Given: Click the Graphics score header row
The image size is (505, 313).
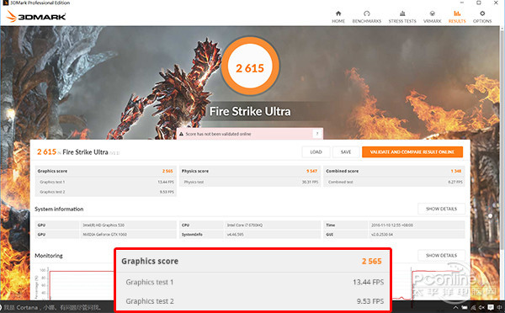Looking at the screenshot, I should 105,171.
